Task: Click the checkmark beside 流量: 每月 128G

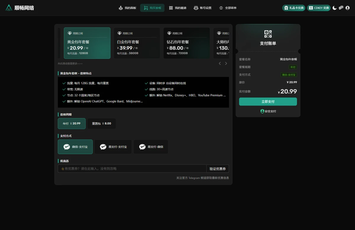Action: 64,83
